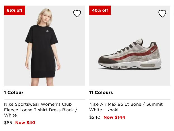Image resolution: width=174 pixels, height=131 pixels.
Task: Show the "11 Colours" options
Action: tap(101, 93)
